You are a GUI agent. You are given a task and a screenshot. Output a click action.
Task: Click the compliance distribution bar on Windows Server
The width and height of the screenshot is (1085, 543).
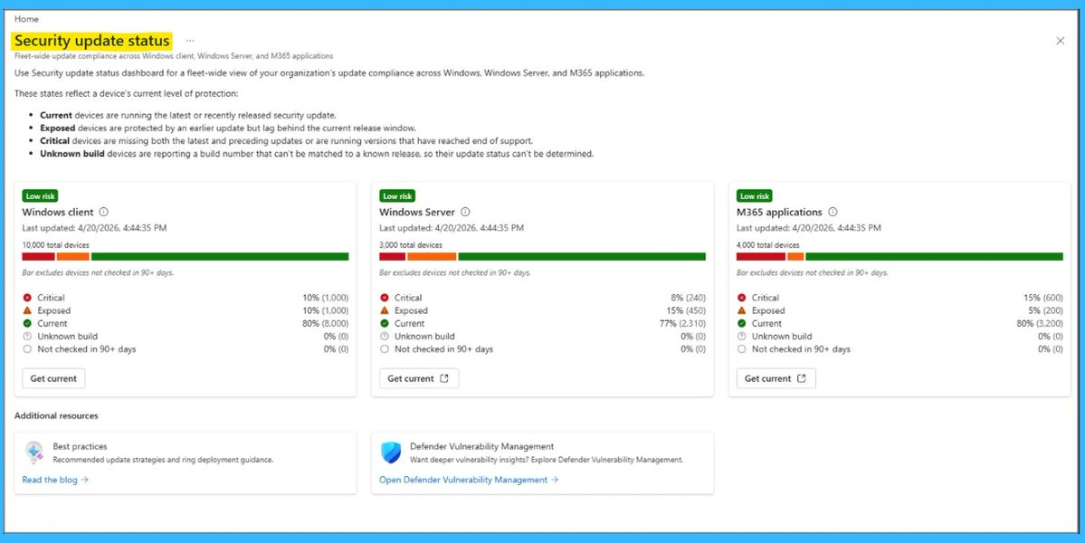click(x=541, y=256)
